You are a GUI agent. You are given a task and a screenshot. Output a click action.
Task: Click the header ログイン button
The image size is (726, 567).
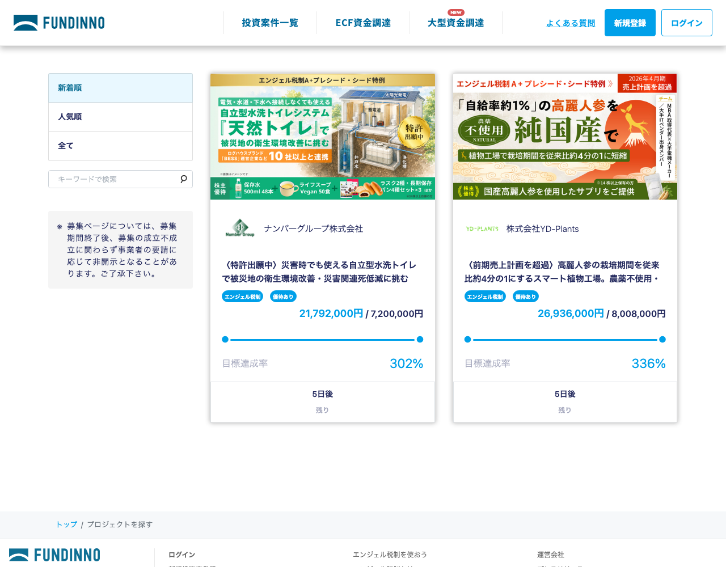pyautogui.click(x=687, y=23)
